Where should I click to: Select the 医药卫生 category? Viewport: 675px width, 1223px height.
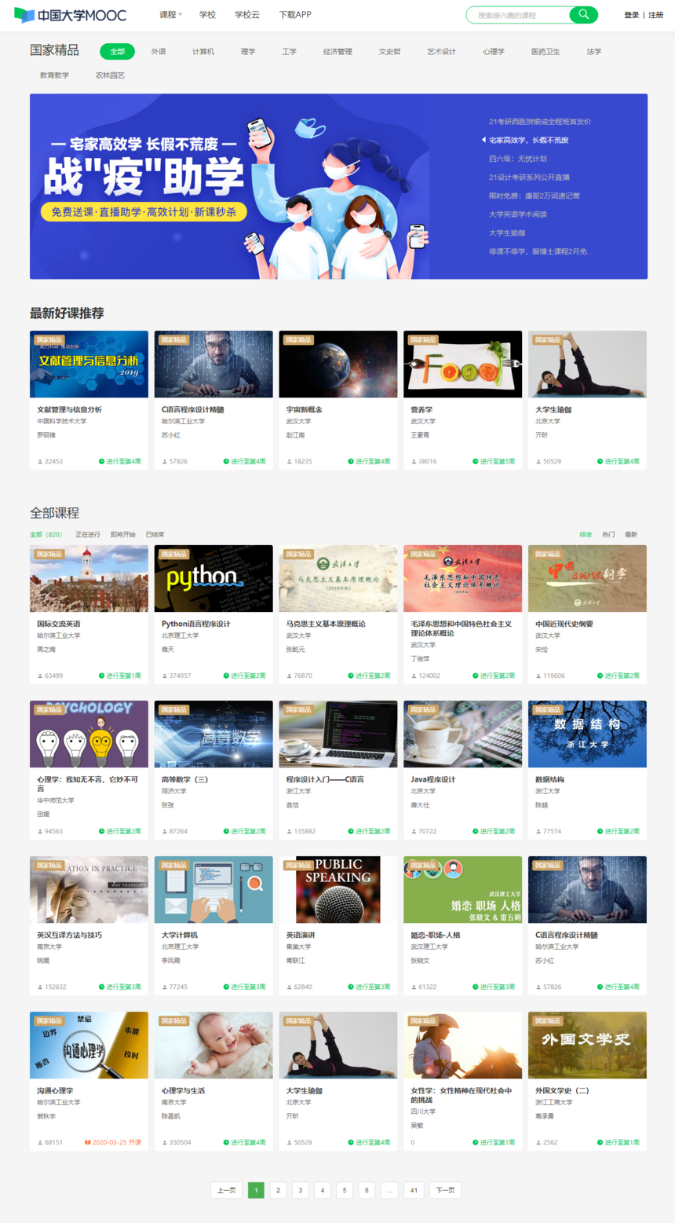(545, 52)
